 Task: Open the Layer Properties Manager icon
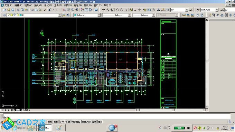(4, 15)
